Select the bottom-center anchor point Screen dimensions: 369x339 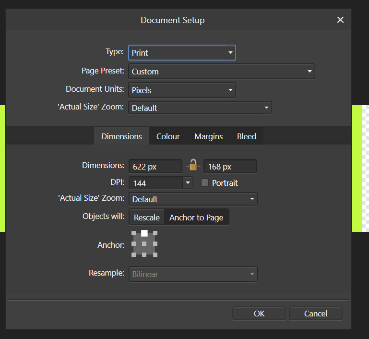tap(144, 254)
